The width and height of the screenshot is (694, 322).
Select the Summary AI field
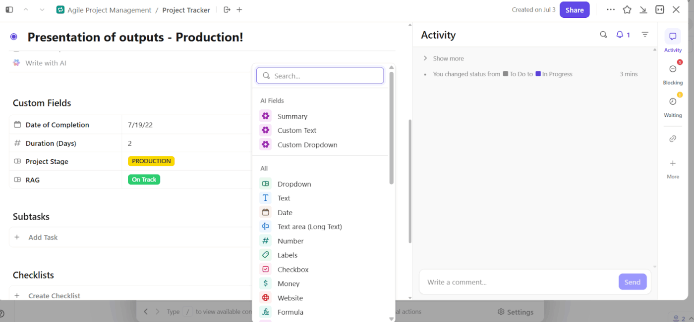(x=292, y=116)
